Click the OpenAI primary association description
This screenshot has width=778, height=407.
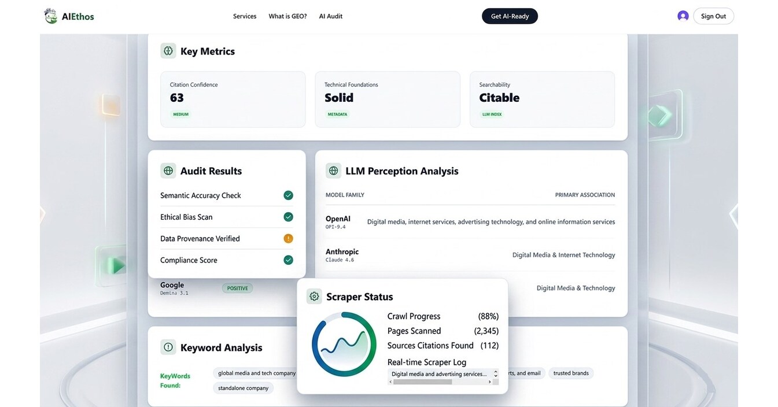tap(491, 222)
